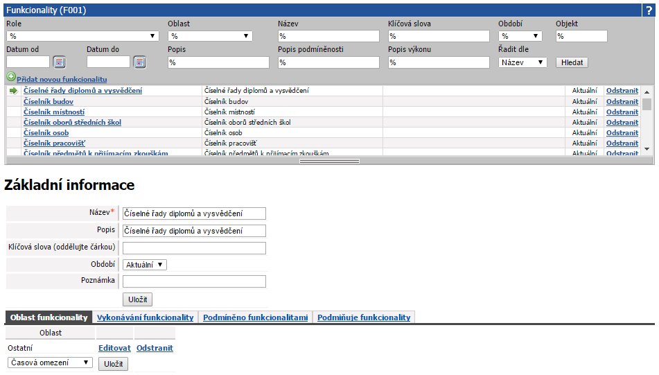
Task: Open the Období dropdown set to Aktuální
Action: (145, 265)
